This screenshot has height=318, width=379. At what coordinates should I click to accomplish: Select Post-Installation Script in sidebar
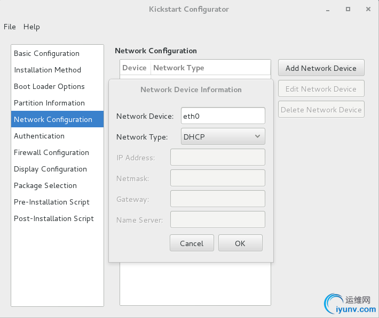pyautogui.click(x=54, y=218)
